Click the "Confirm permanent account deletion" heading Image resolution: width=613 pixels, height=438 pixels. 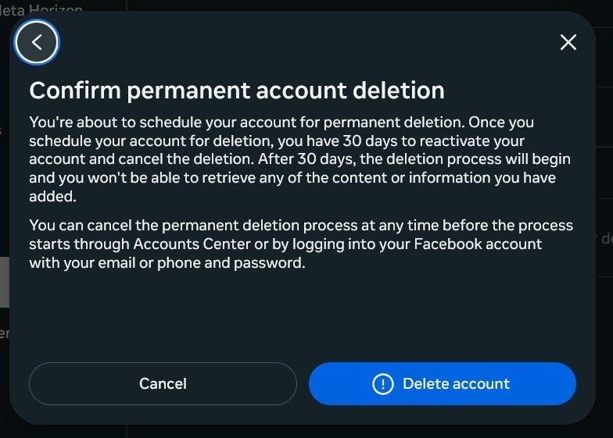tap(237, 90)
